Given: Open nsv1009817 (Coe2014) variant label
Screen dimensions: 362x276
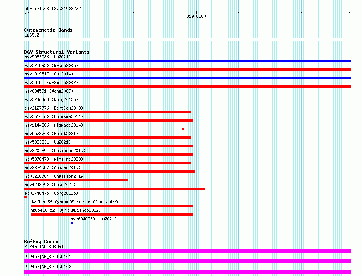Looking at the screenshot, I should point(49,74).
